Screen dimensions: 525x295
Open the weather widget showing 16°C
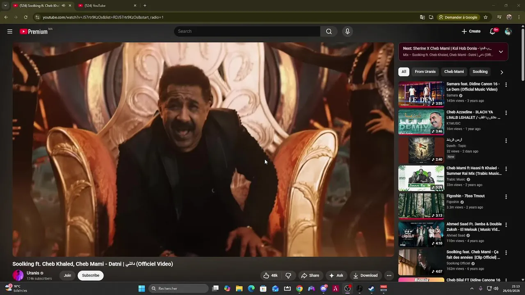(x=16, y=288)
